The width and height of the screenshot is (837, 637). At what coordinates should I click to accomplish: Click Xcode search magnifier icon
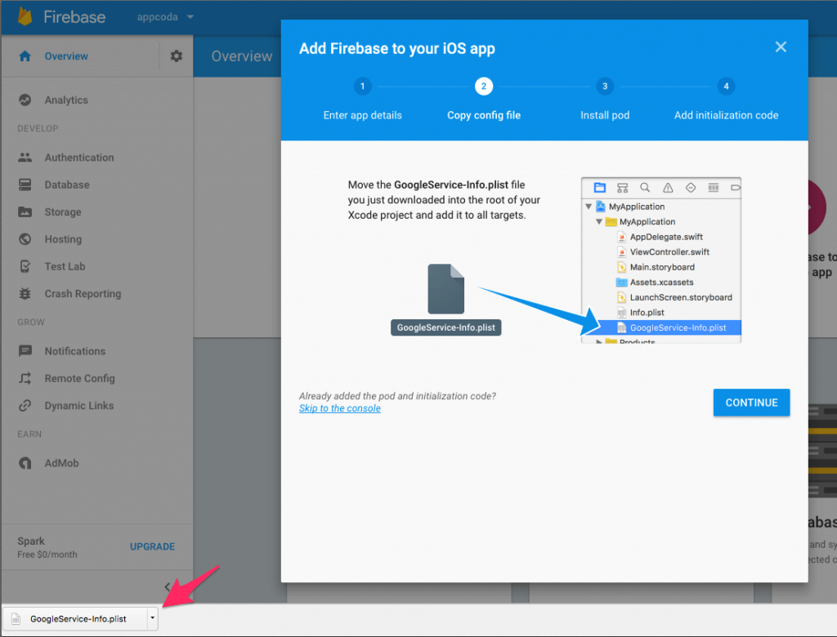point(645,187)
